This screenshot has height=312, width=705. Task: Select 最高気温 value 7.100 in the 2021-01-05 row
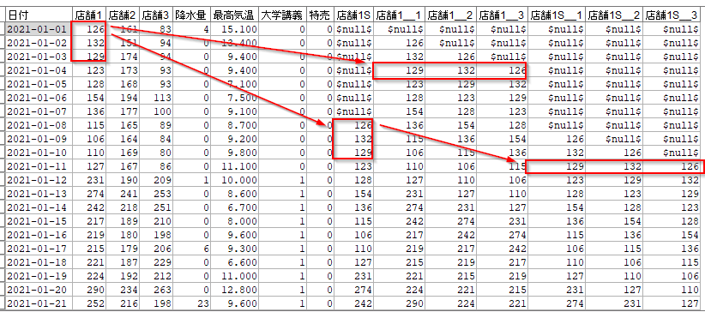pyautogui.click(x=235, y=84)
